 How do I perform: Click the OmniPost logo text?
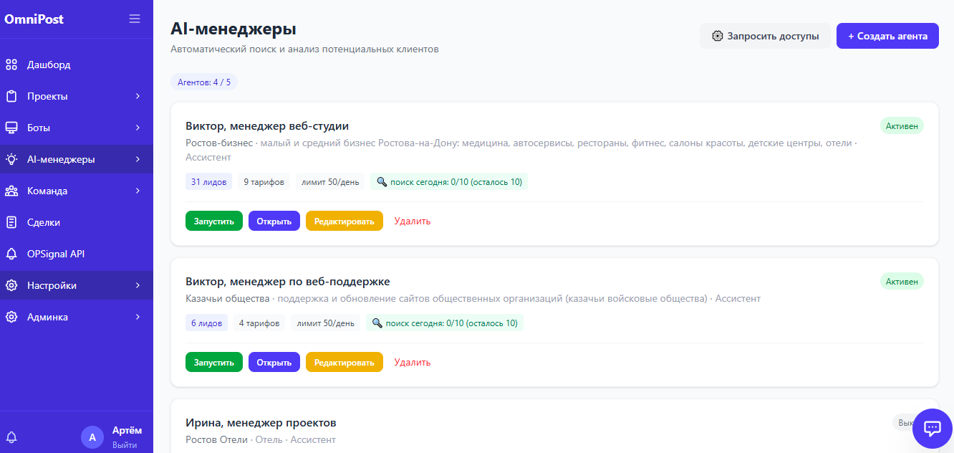pos(34,19)
